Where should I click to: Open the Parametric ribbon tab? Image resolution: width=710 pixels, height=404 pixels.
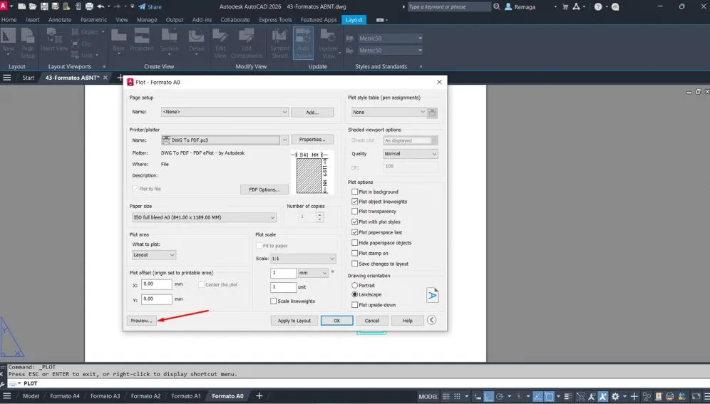click(x=93, y=20)
